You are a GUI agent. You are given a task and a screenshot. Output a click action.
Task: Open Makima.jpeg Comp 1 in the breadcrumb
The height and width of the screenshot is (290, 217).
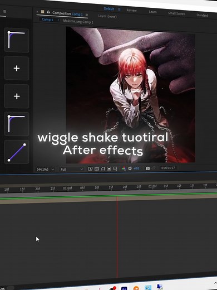[78, 22]
